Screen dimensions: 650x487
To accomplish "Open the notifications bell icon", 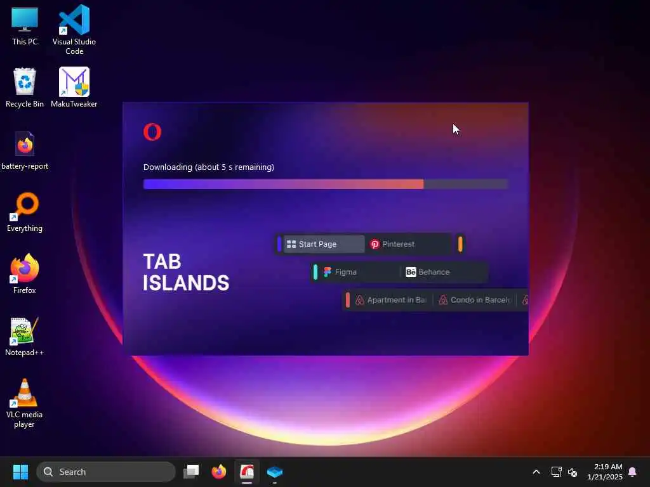I will pos(633,472).
